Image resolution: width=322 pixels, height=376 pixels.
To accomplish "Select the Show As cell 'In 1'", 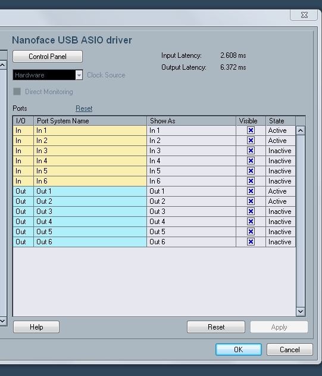I will click(191, 130).
